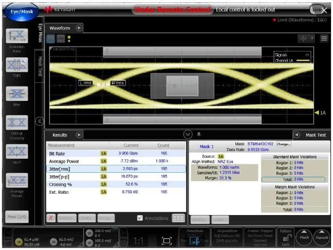Expand the Signals menu button
The image size is (333, 250).
tap(322, 237)
